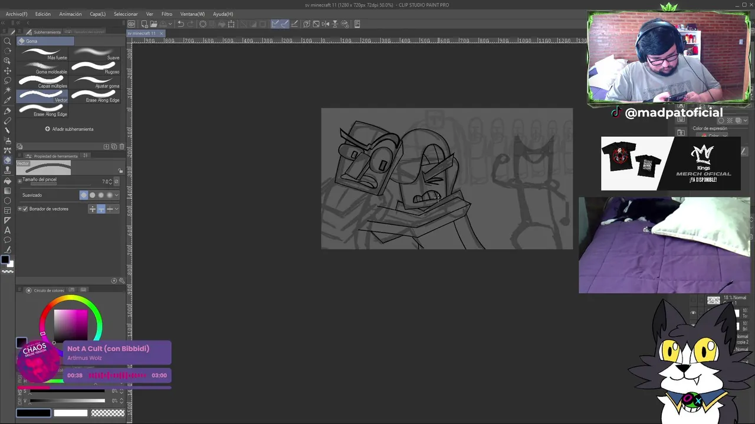Click the Scale/Rotate transform icon

click(231, 24)
